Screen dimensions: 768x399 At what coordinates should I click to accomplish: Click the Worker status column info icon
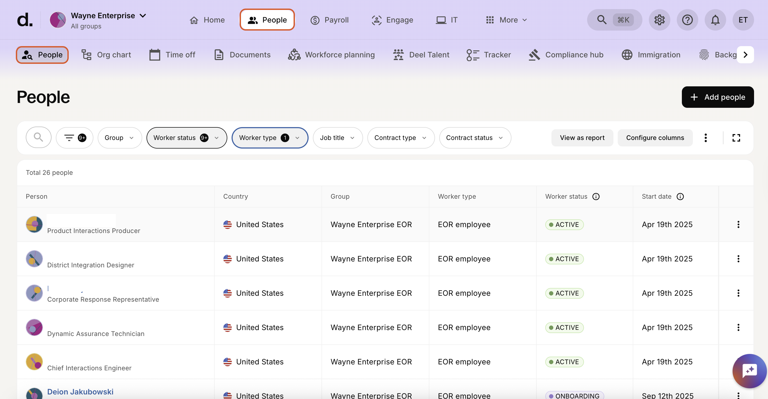click(x=596, y=196)
